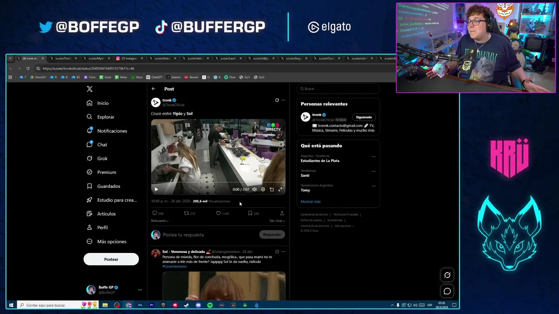This screenshot has width=559, height=314.
Task: Open the three-dot menu on tronk's post
Action: click(283, 100)
